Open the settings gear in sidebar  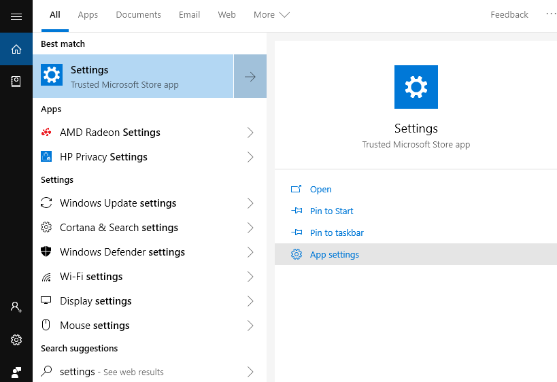(16, 340)
